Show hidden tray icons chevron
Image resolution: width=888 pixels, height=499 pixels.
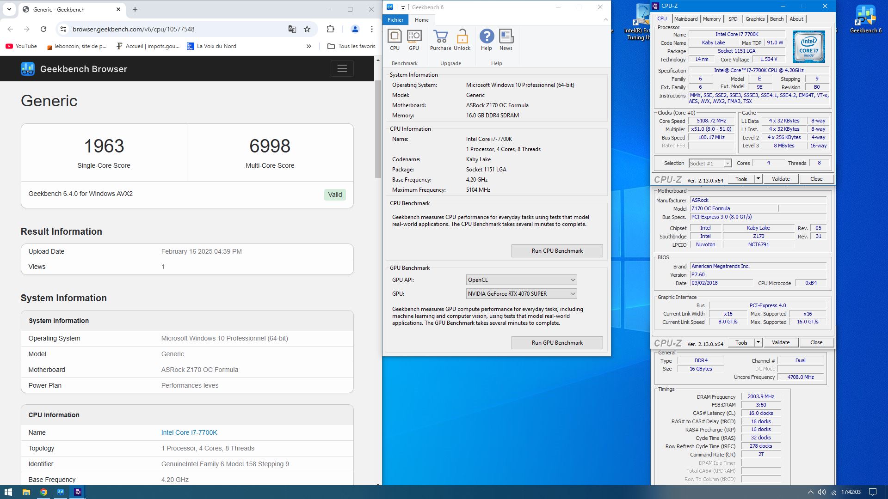810,492
